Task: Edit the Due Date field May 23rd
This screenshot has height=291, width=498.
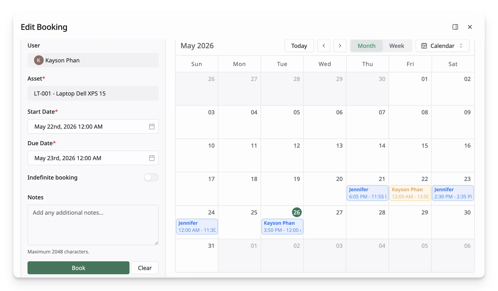Action: (93, 158)
